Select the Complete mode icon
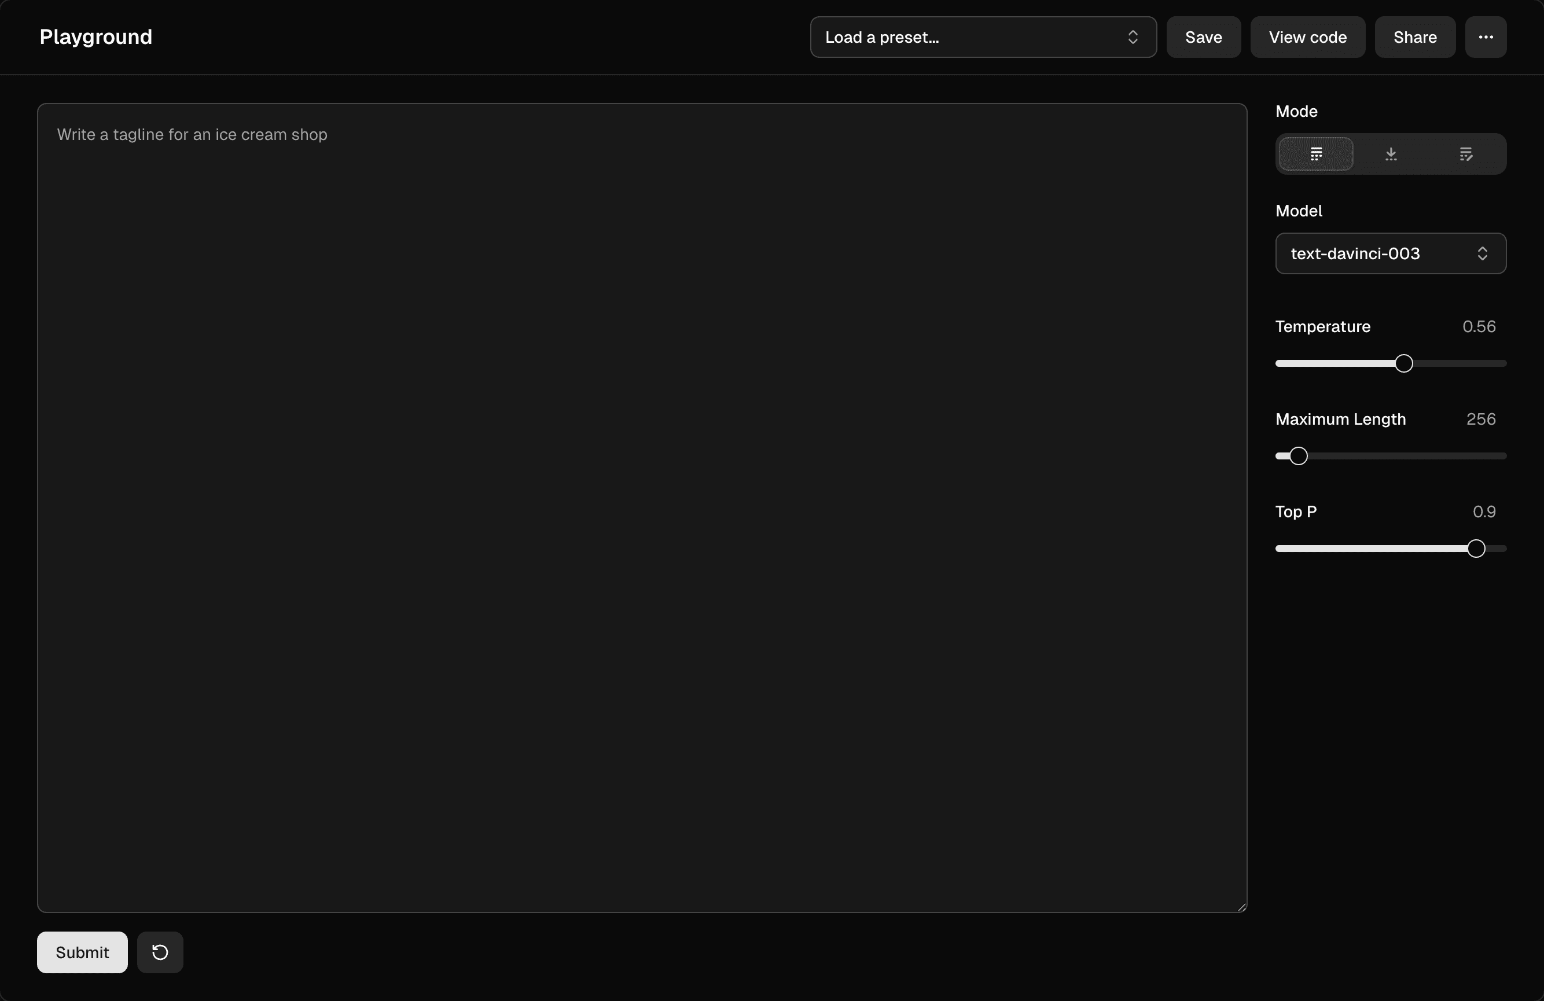1544x1001 pixels. click(x=1315, y=154)
